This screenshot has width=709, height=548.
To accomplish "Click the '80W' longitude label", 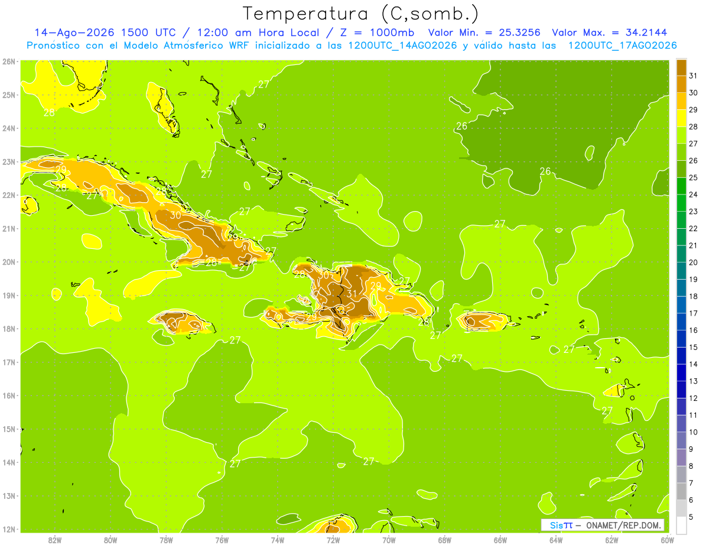I will click(110, 540).
